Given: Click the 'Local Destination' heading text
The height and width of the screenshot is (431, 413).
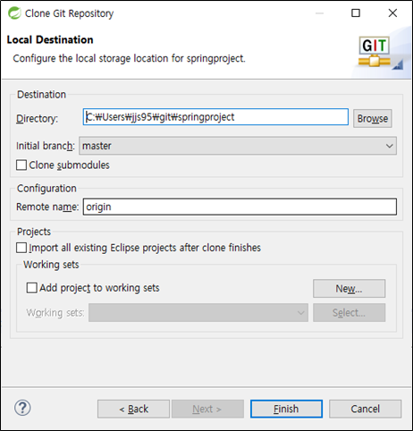Looking at the screenshot, I should click(x=50, y=39).
